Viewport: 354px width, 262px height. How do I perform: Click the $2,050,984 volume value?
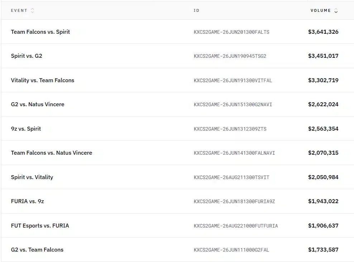coord(323,177)
